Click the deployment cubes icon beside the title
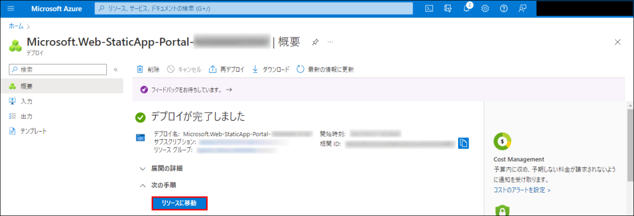Screen dimensions: 634x216 pos(16,45)
